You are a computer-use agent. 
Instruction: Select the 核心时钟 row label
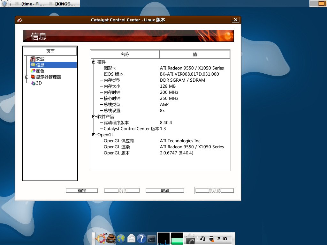click(x=112, y=98)
